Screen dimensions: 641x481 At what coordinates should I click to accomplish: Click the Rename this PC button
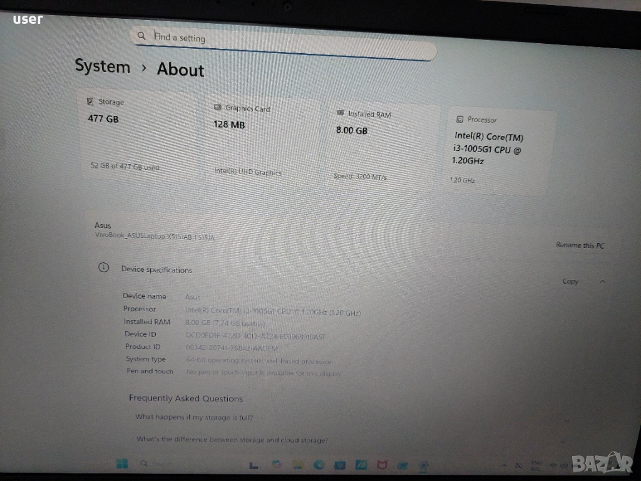point(580,246)
